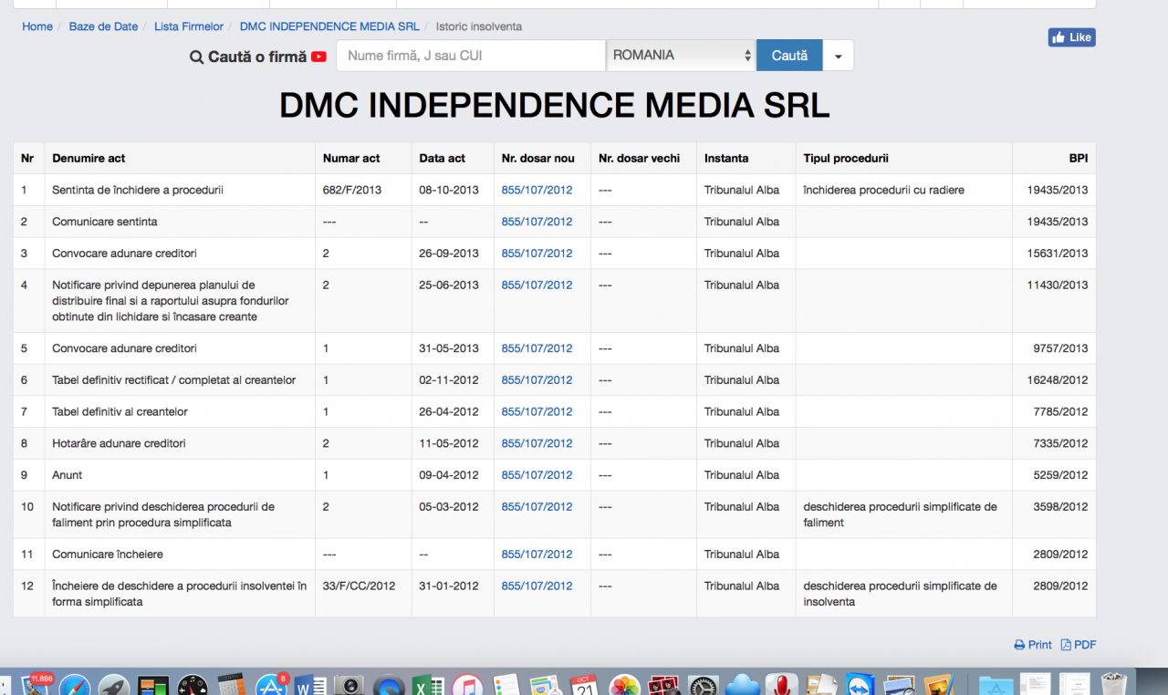1168x695 pixels.
Task: Open the red microphone app in Dock
Action: 782,685
